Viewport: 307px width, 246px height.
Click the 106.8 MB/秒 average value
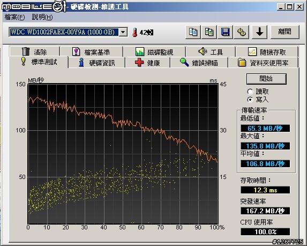pyautogui.click(x=265, y=163)
